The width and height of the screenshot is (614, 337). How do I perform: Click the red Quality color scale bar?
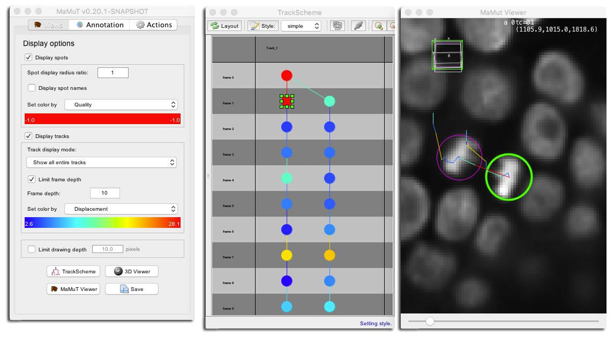click(x=102, y=119)
